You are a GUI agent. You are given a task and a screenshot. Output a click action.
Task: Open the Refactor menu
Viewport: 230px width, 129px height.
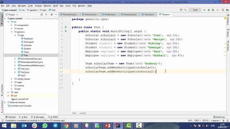point(47,6)
